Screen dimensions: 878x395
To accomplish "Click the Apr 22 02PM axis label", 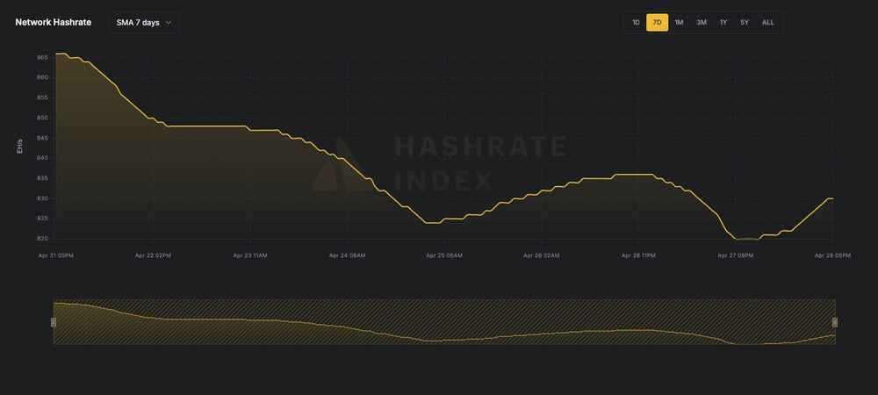I will [x=153, y=255].
